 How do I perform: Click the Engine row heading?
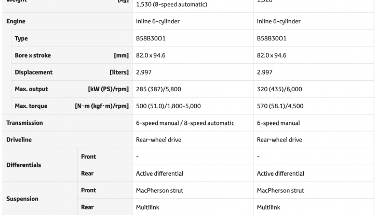pyautogui.click(x=16, y=22)
